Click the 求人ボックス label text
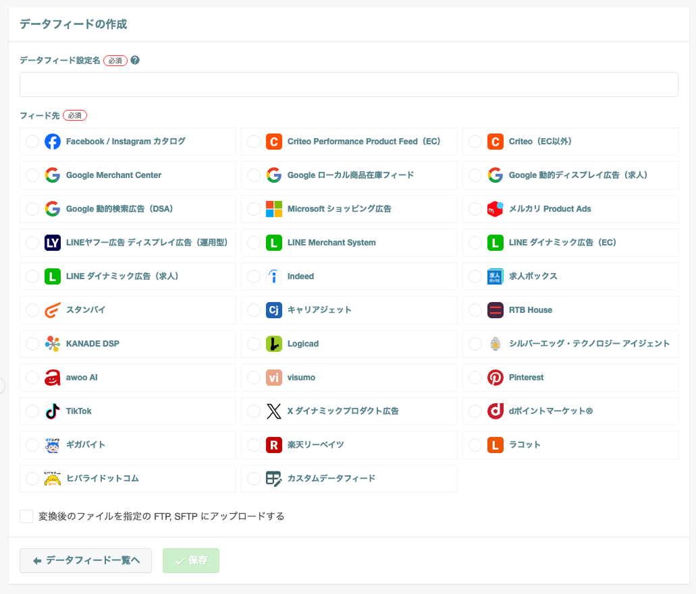This screenshot has width=696, height=594. point(533,276)
